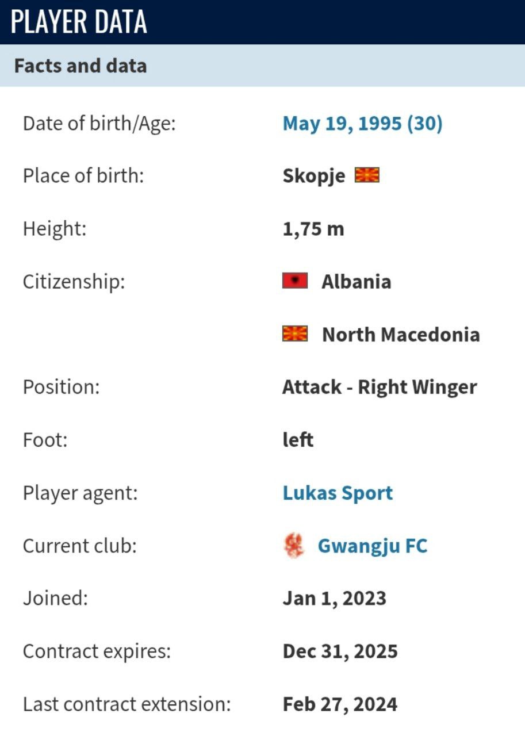Click the Feb 27, 2024 extension date
Viewport: 525px width, 736px height.
tap(340, 704)
